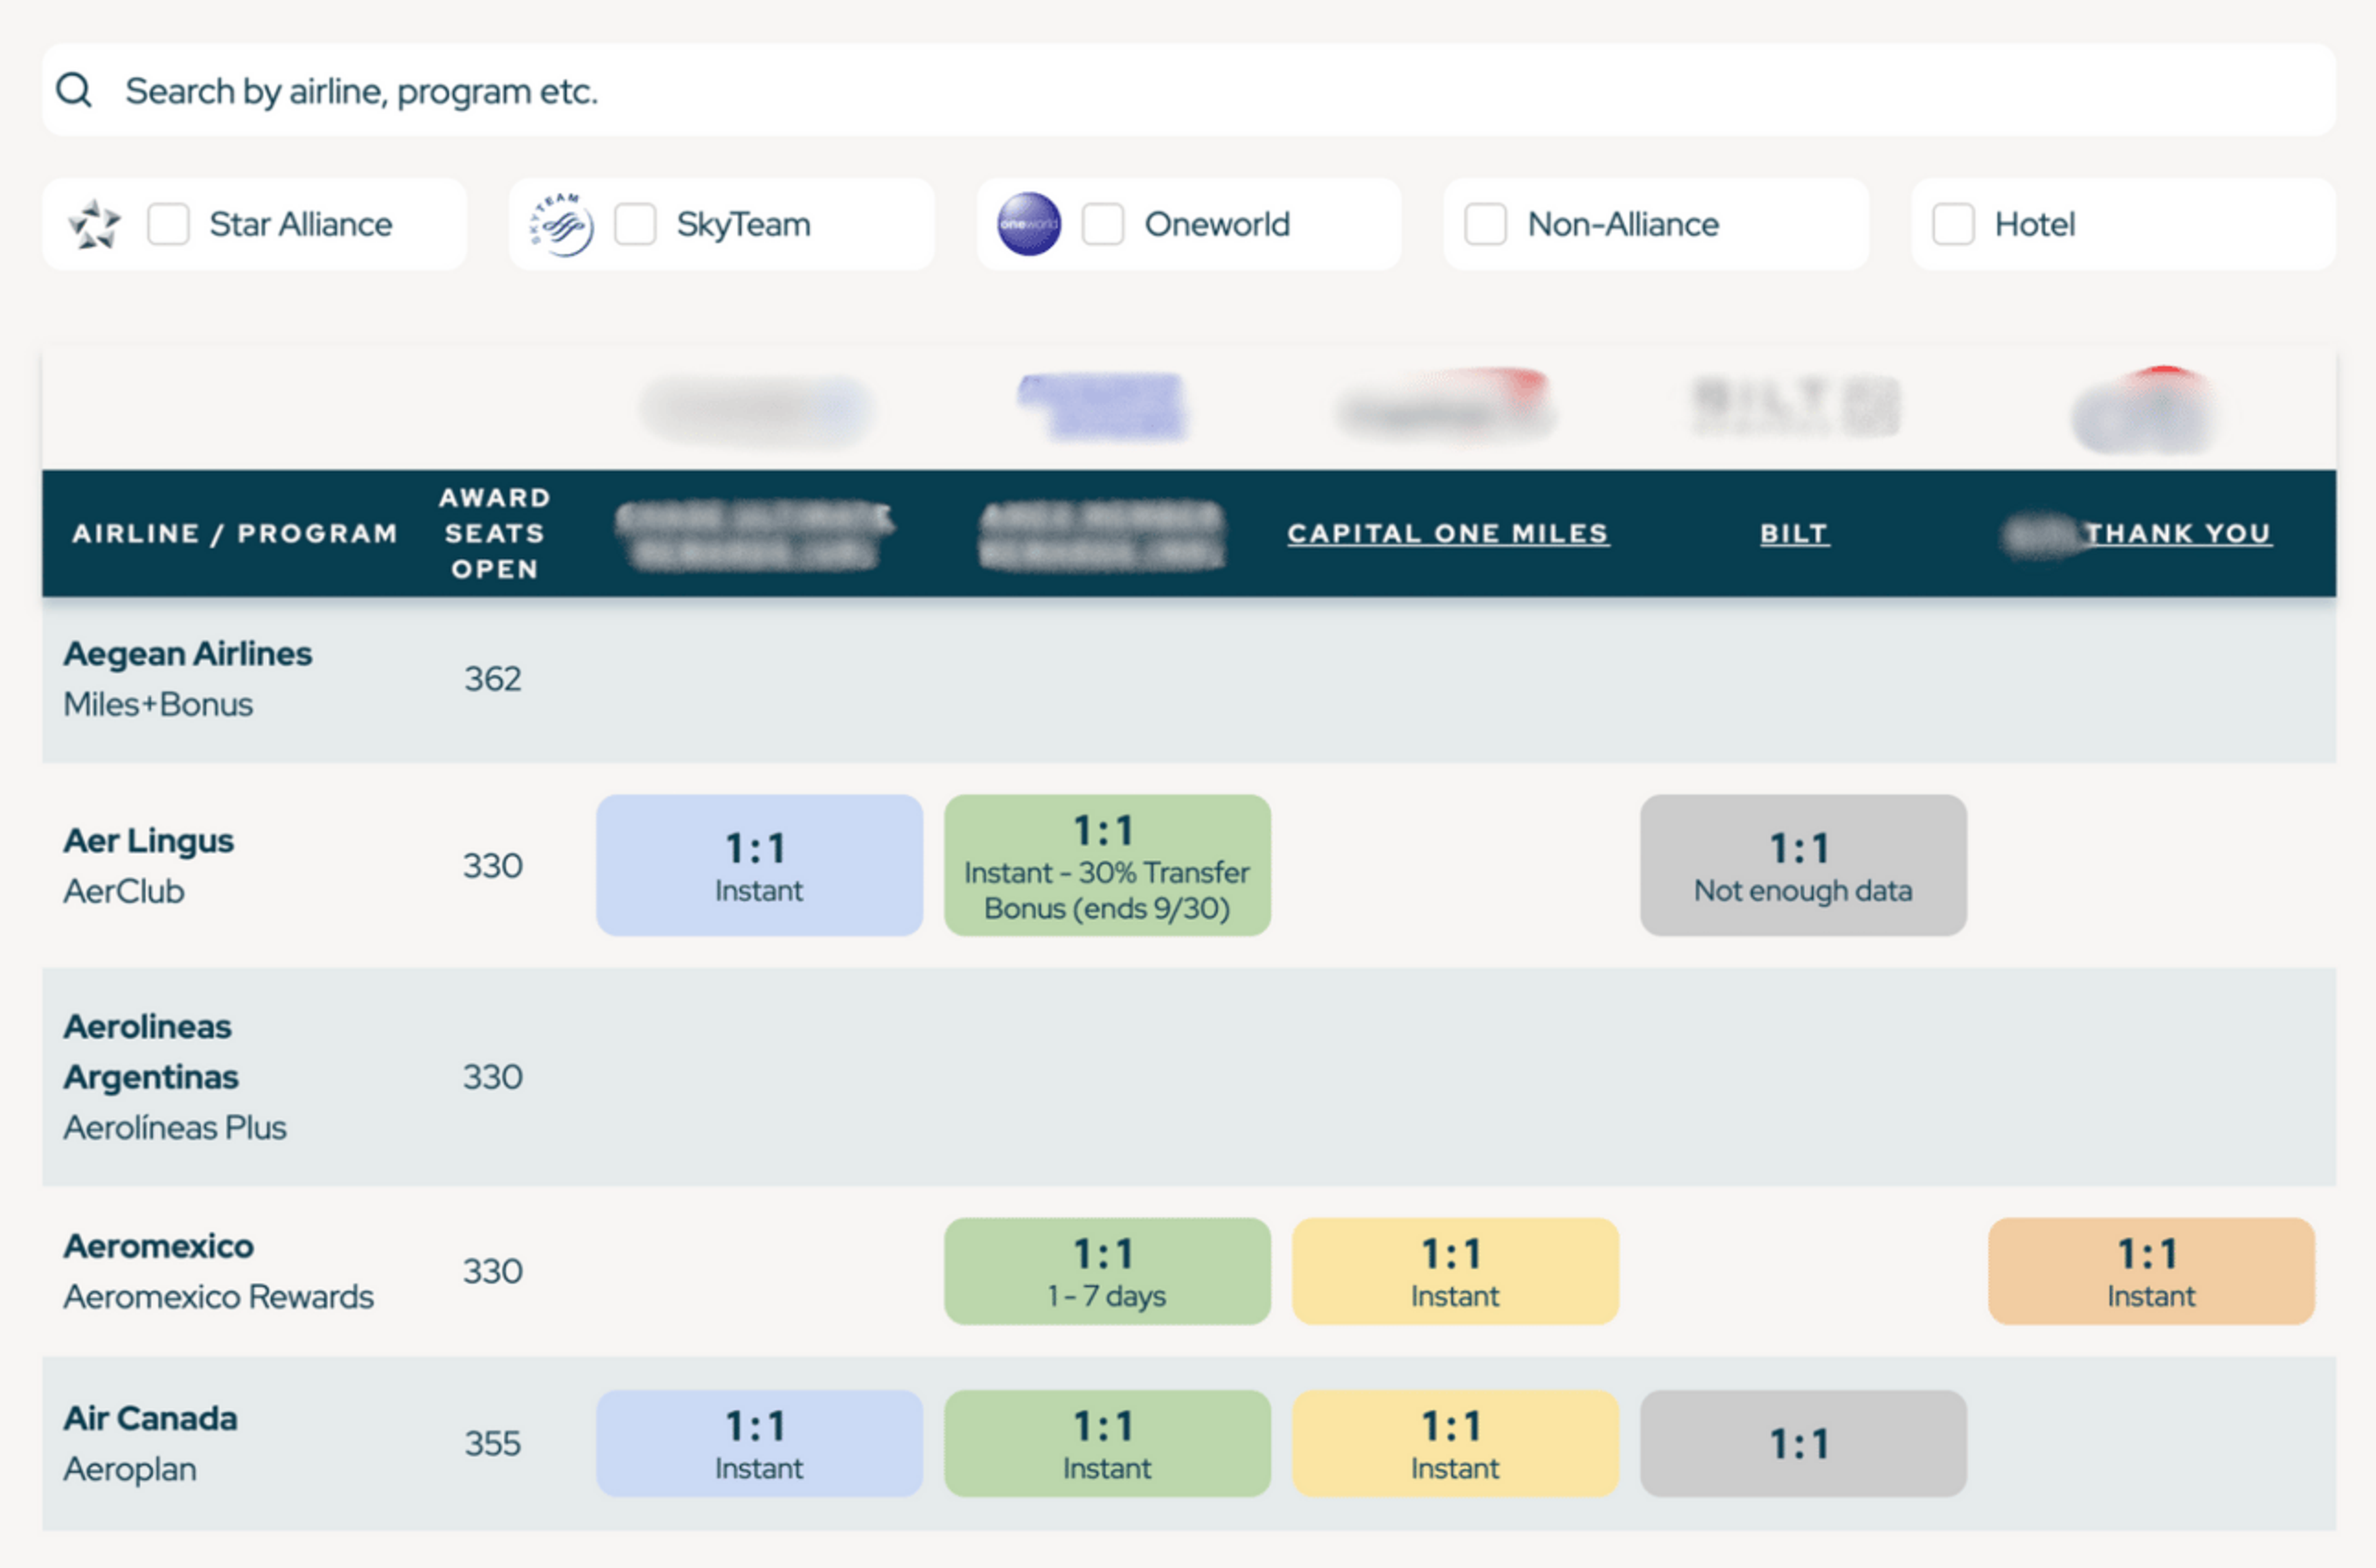Click the blurred Bilt logo above header

(x=1795, y=406)
